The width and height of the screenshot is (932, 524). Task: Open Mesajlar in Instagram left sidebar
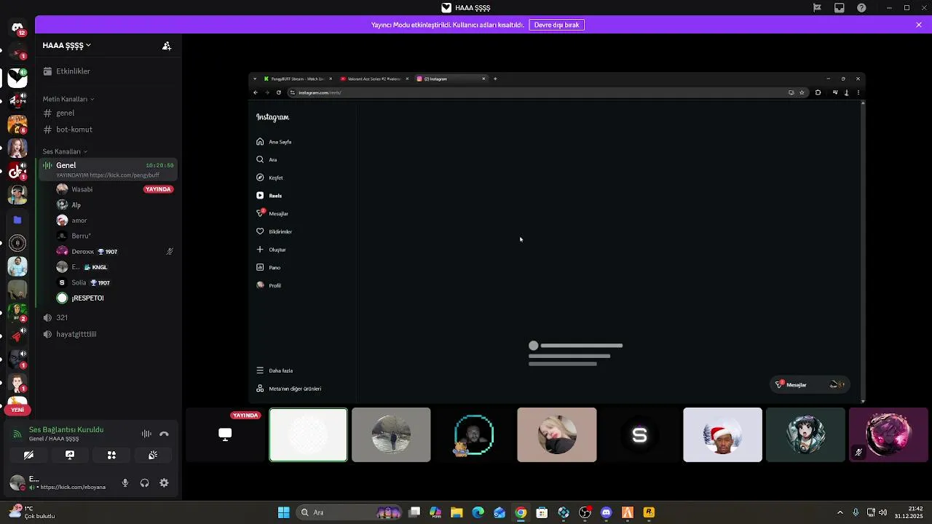(x=272, y=213)
